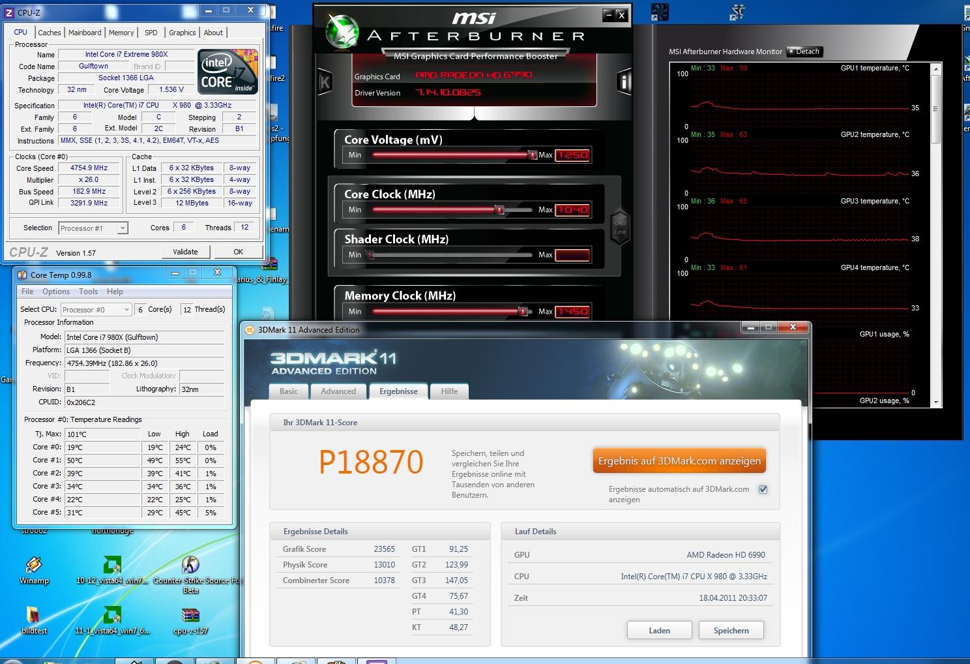The image size is (970, 664).
Task: Open the SPD tab in CPU-Z
Action: (x=151, y=33)
